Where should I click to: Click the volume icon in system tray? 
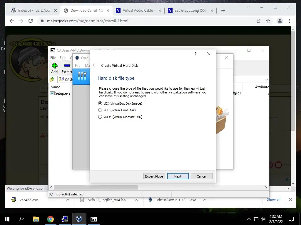point(263,219)
